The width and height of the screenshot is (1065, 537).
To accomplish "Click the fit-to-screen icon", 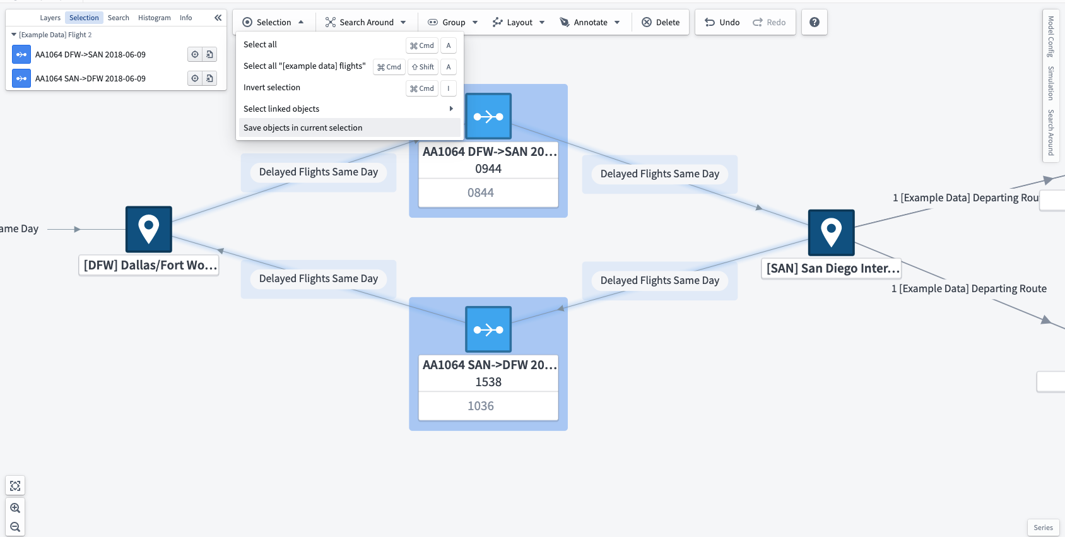I will point(15,486).
